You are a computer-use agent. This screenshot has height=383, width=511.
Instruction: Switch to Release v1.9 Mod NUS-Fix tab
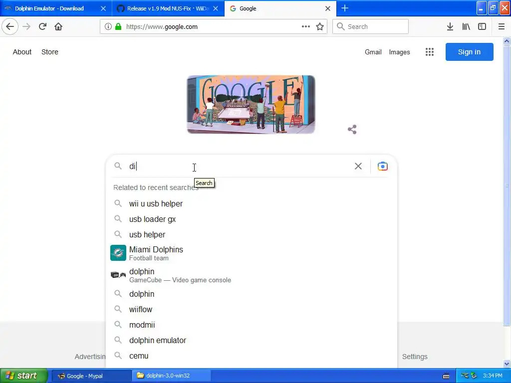pos(168,8)
